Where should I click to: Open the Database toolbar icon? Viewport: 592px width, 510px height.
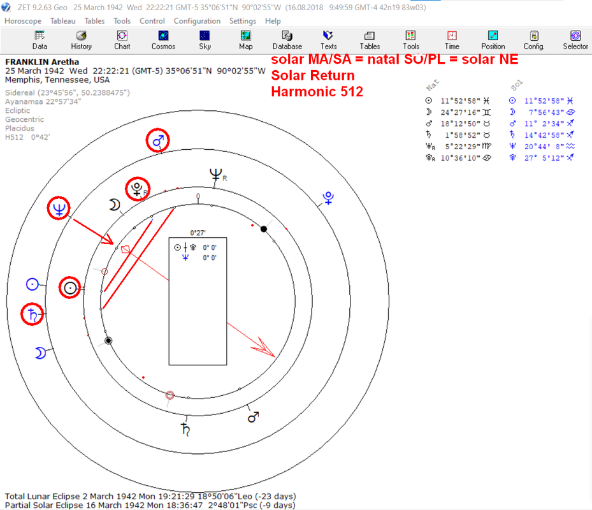(x=287, y=40)
